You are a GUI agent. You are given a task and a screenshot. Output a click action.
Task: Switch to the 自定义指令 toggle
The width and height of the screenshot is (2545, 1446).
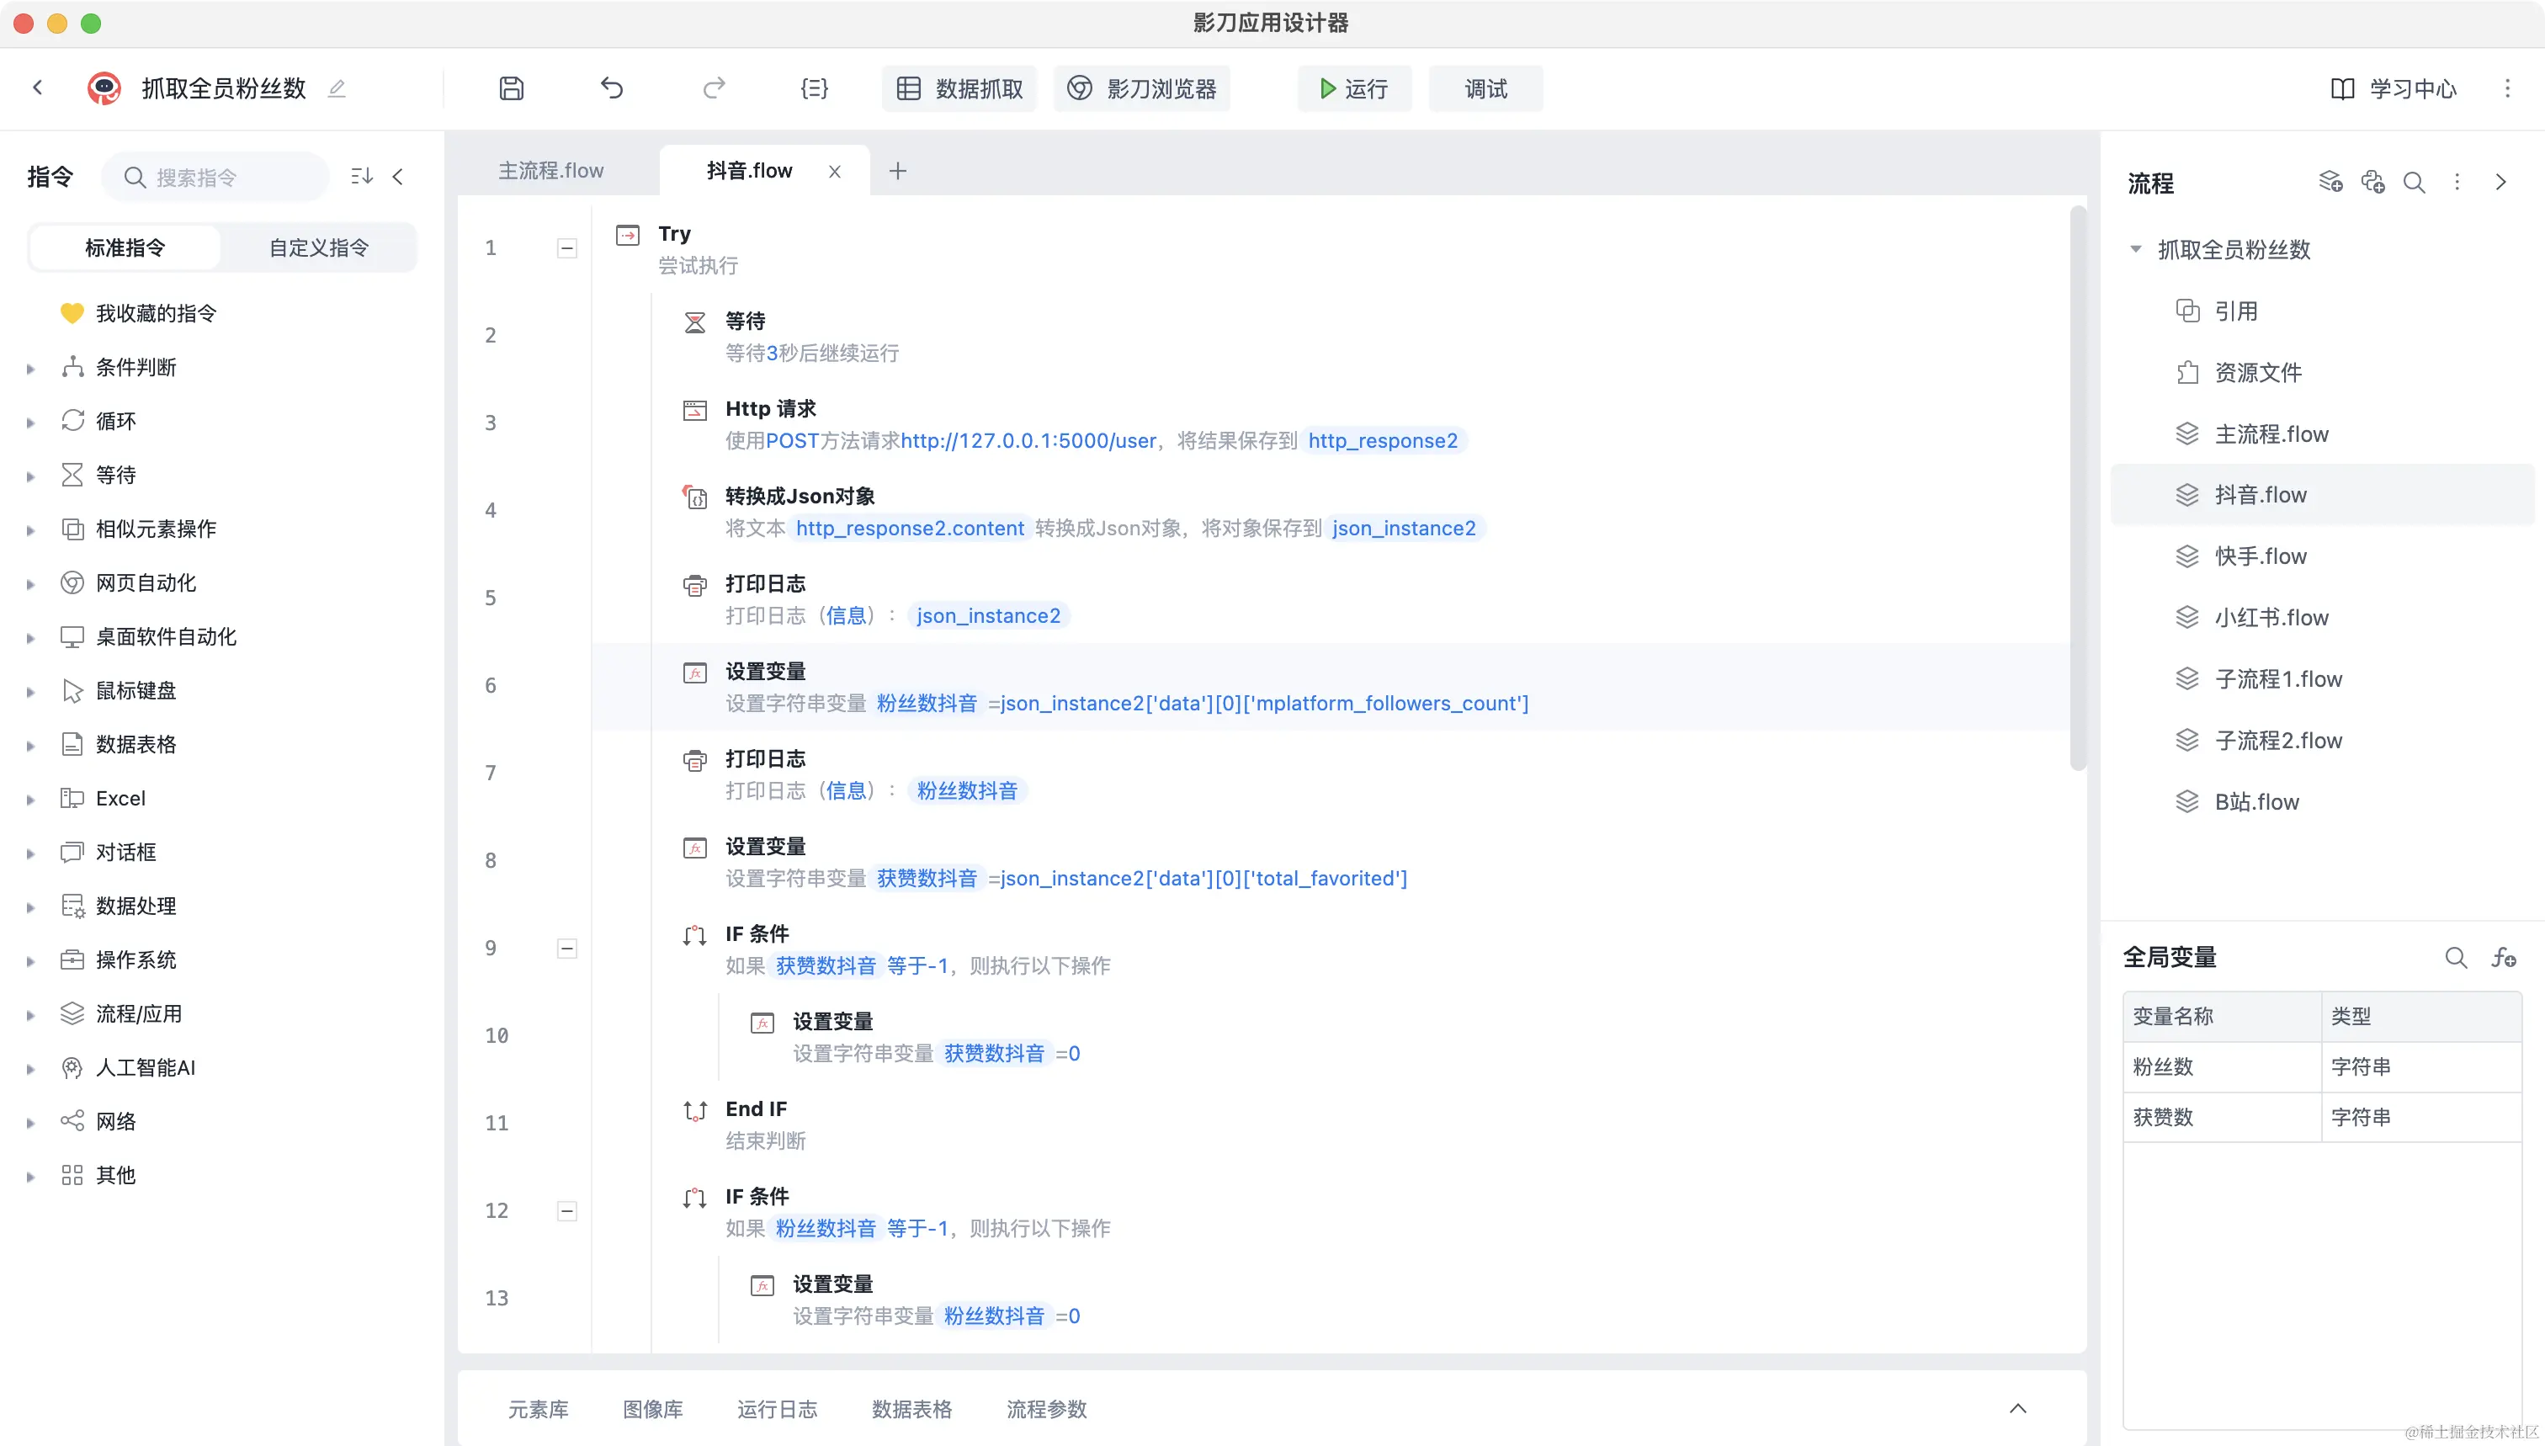[319, 247]
